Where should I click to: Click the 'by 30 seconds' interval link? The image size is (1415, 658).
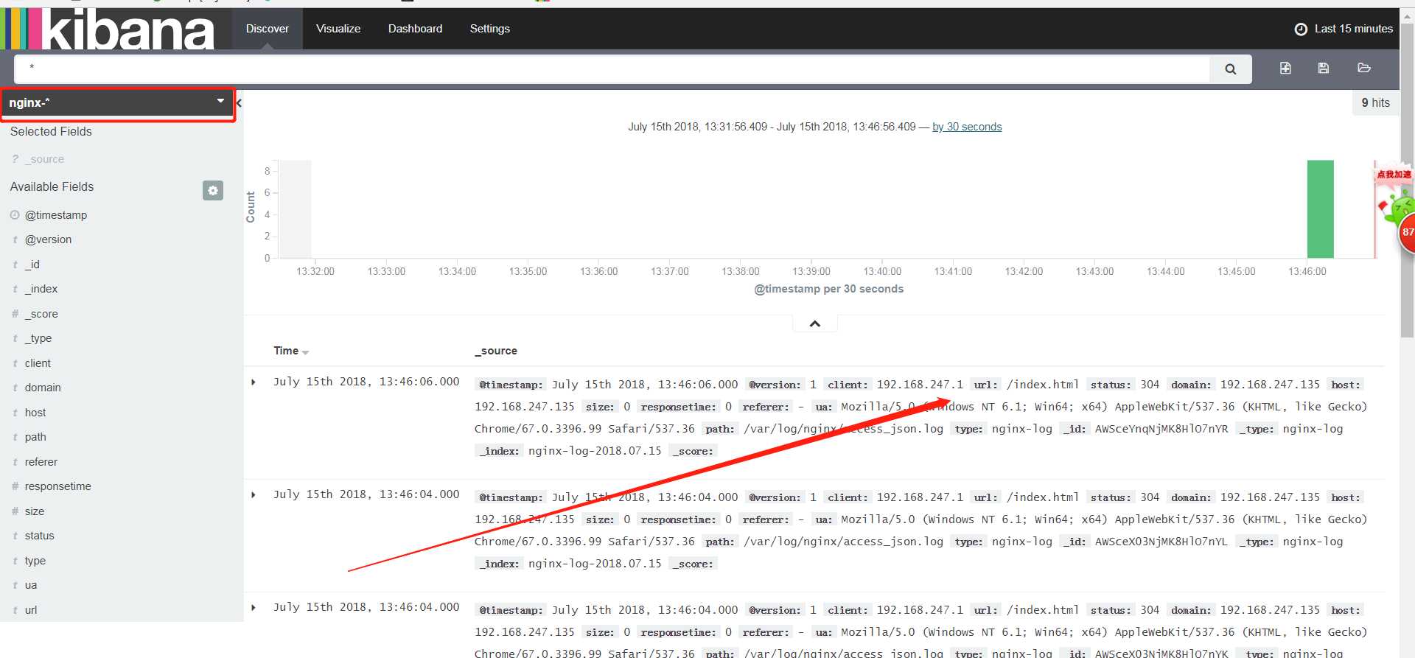[x=967, y=127]
